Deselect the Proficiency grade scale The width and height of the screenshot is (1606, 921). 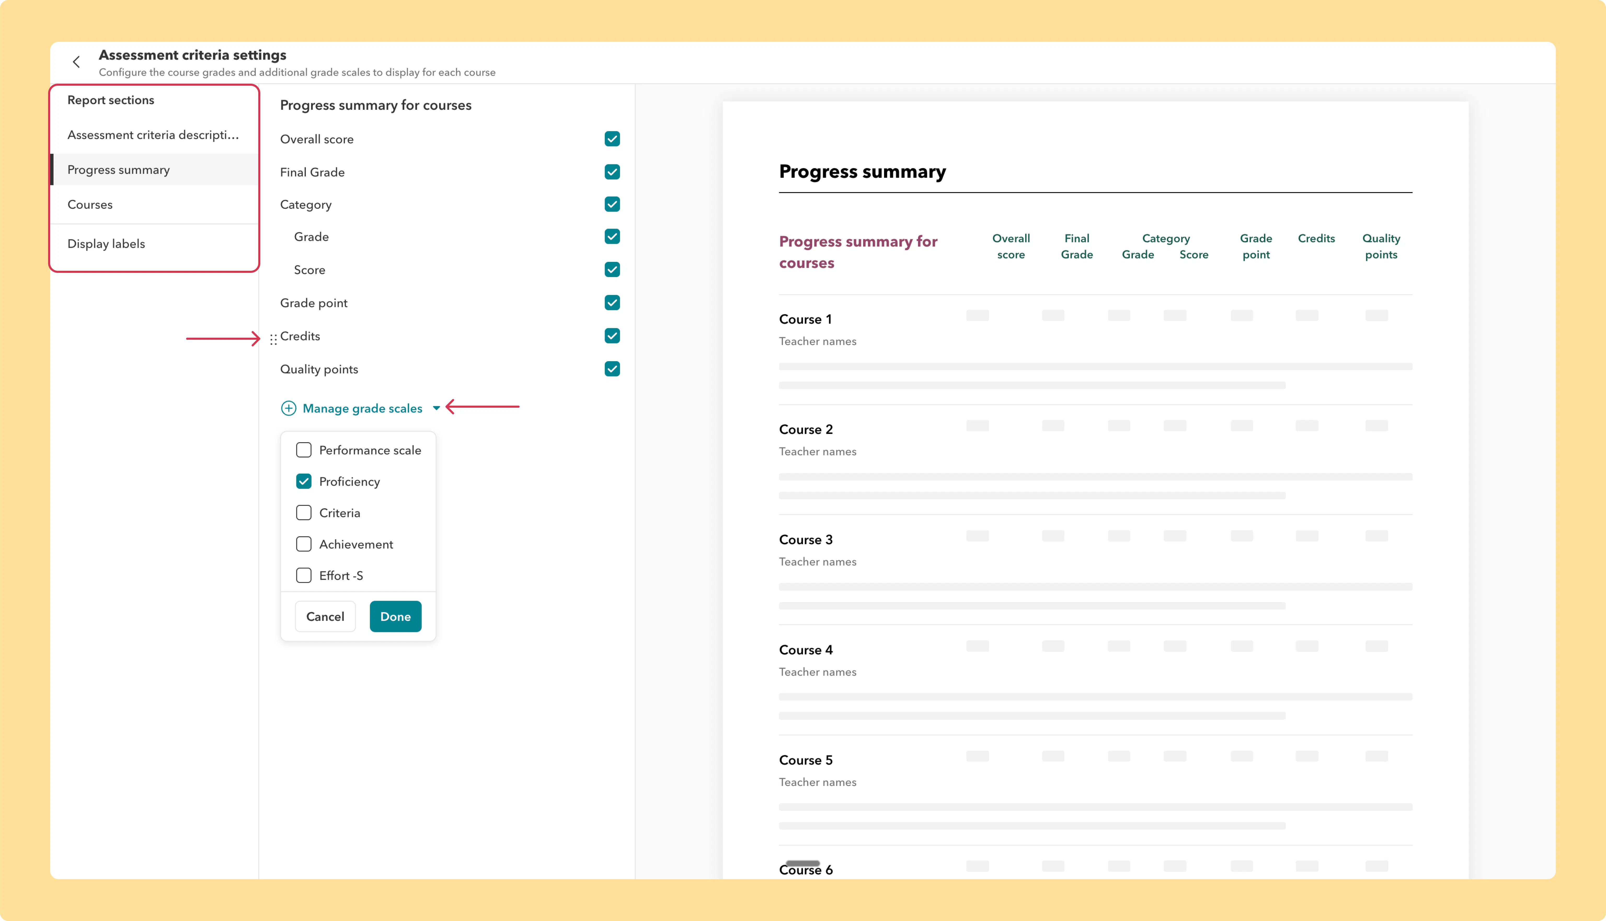pos(304,481)
